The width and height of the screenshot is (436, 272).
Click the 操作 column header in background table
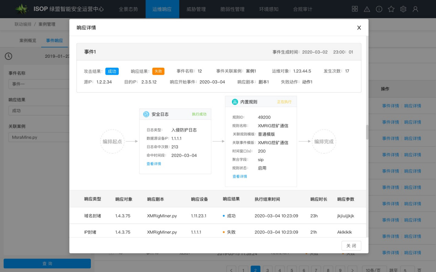[x=385, y=89]
